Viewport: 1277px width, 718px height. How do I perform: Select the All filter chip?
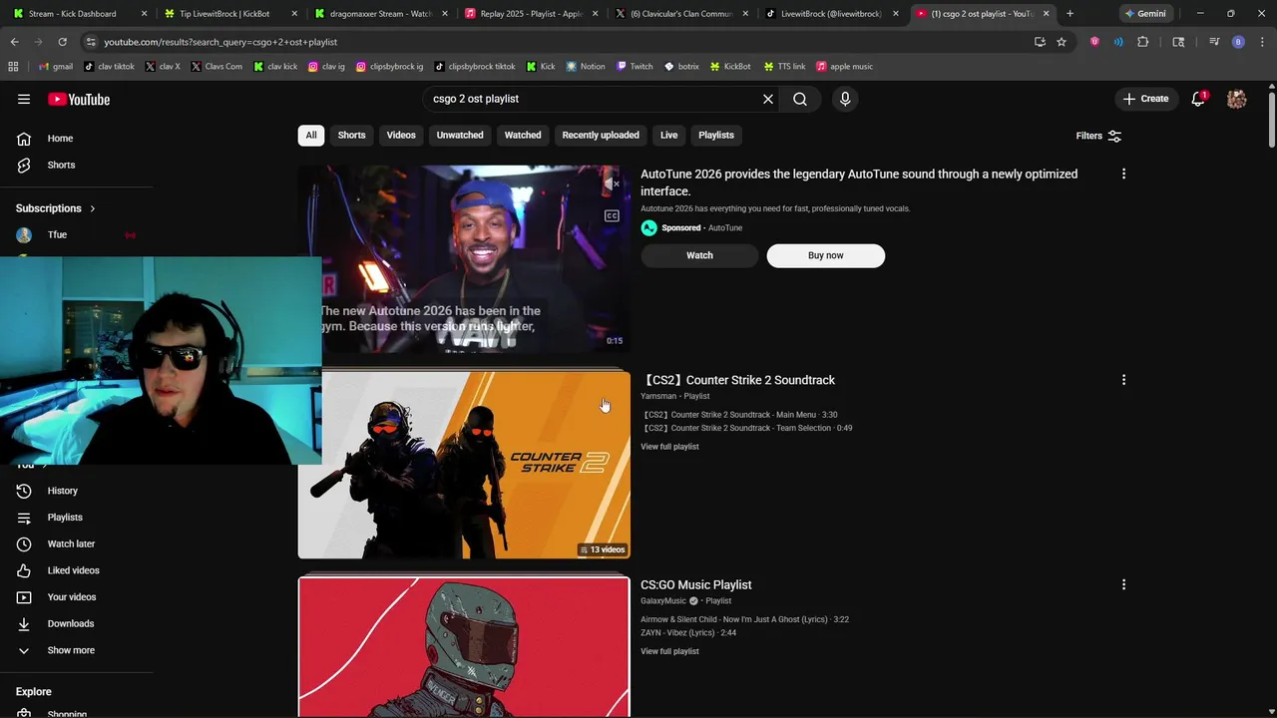coord(311,136)
